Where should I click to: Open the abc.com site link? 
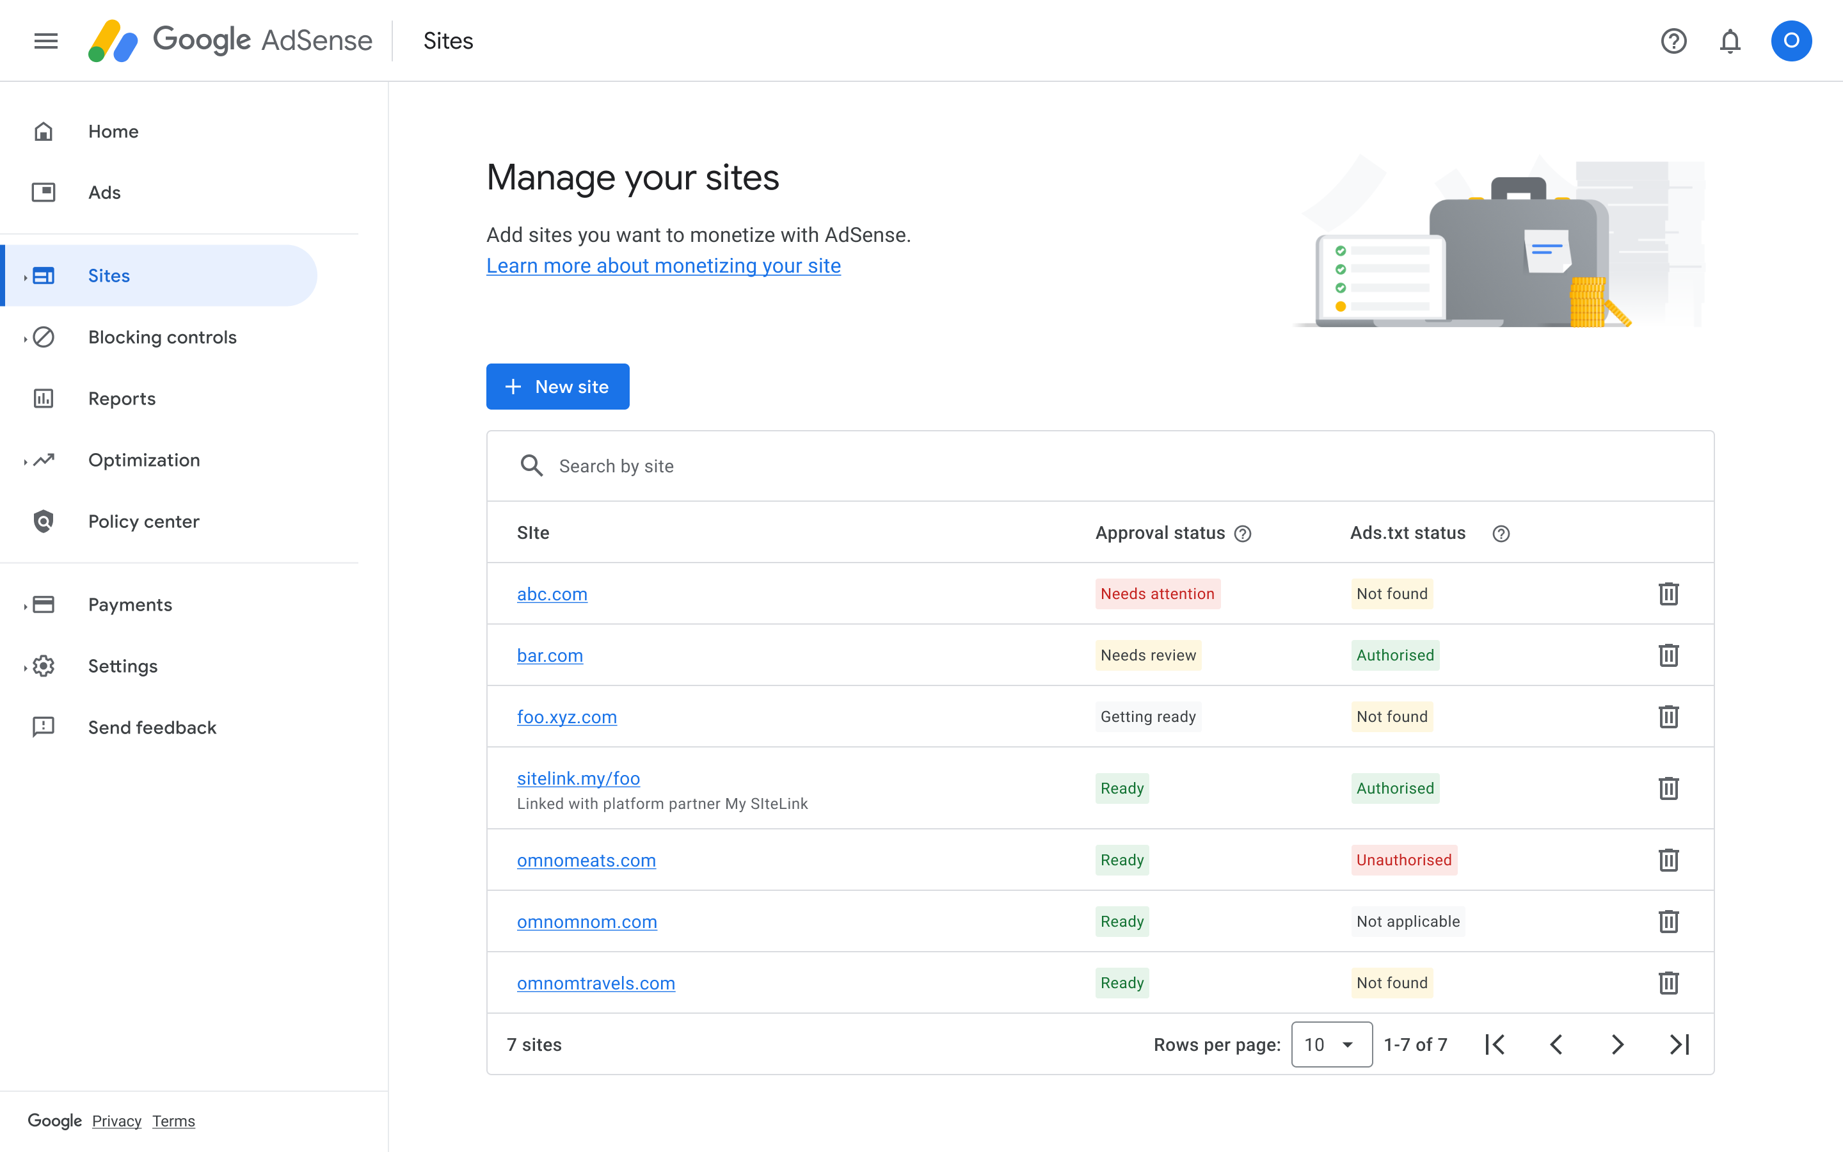pos(550,593)
